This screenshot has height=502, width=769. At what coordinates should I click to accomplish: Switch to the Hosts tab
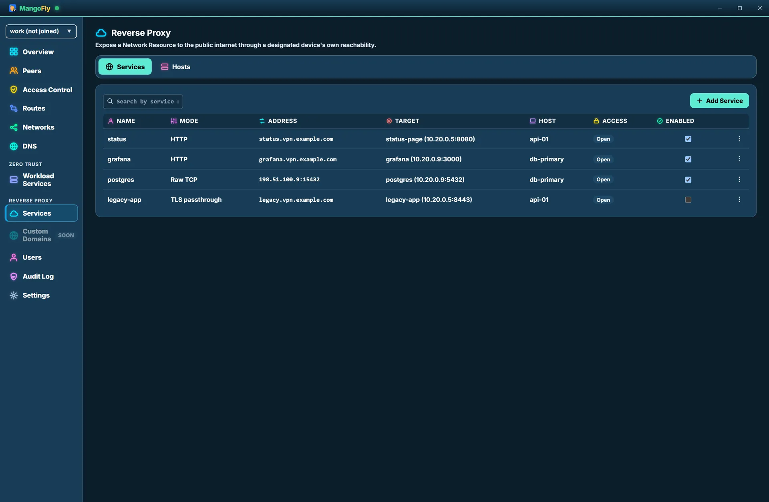[175, 67]
